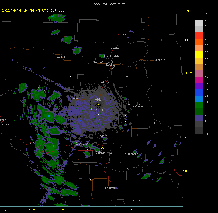
Task: Click the 80 value on dBZ legend
Action: tap(206, 20)
